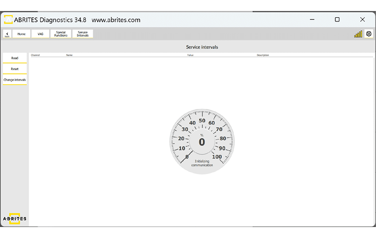This screenshot has width=376, height=238.
Task: Open the settings gear icon
Action: (369, 34)
